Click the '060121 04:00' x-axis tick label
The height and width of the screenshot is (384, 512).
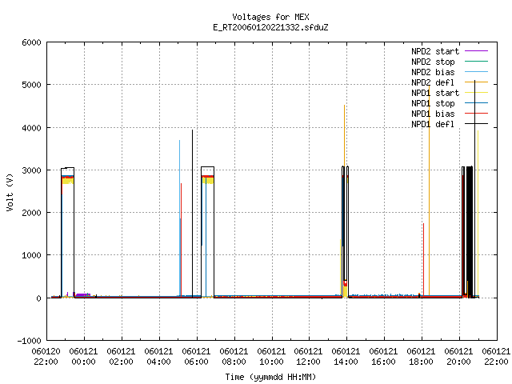point(158,357)
